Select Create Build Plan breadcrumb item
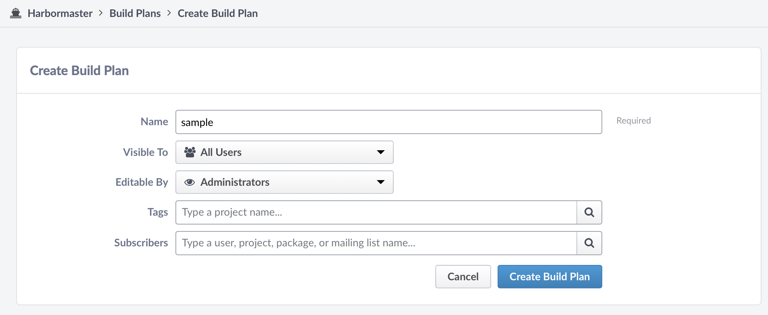Image resolution: width=768 pixels, height=315 pixels. (217, 13)
